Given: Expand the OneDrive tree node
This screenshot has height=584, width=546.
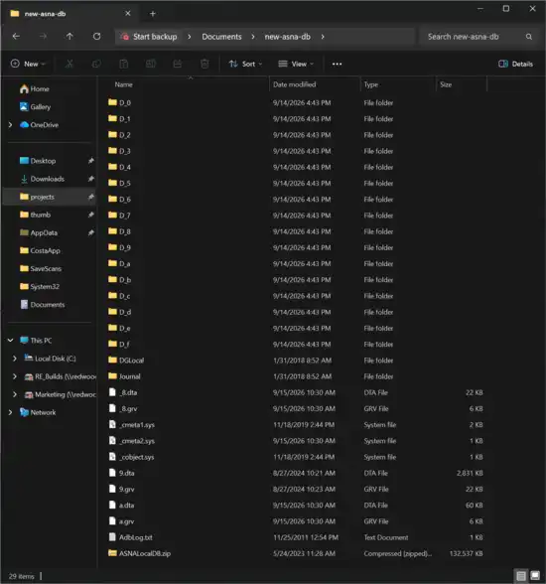Looking at the screenshot, I should pos(10,125).
